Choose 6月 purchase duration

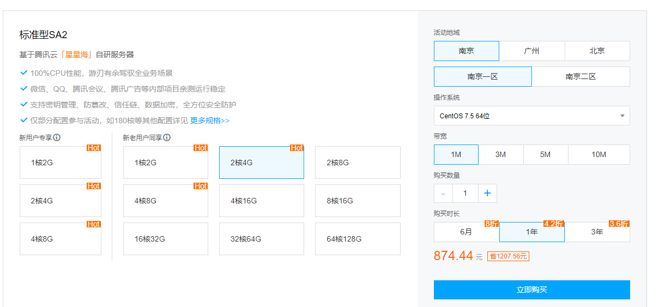click(467, 232)
